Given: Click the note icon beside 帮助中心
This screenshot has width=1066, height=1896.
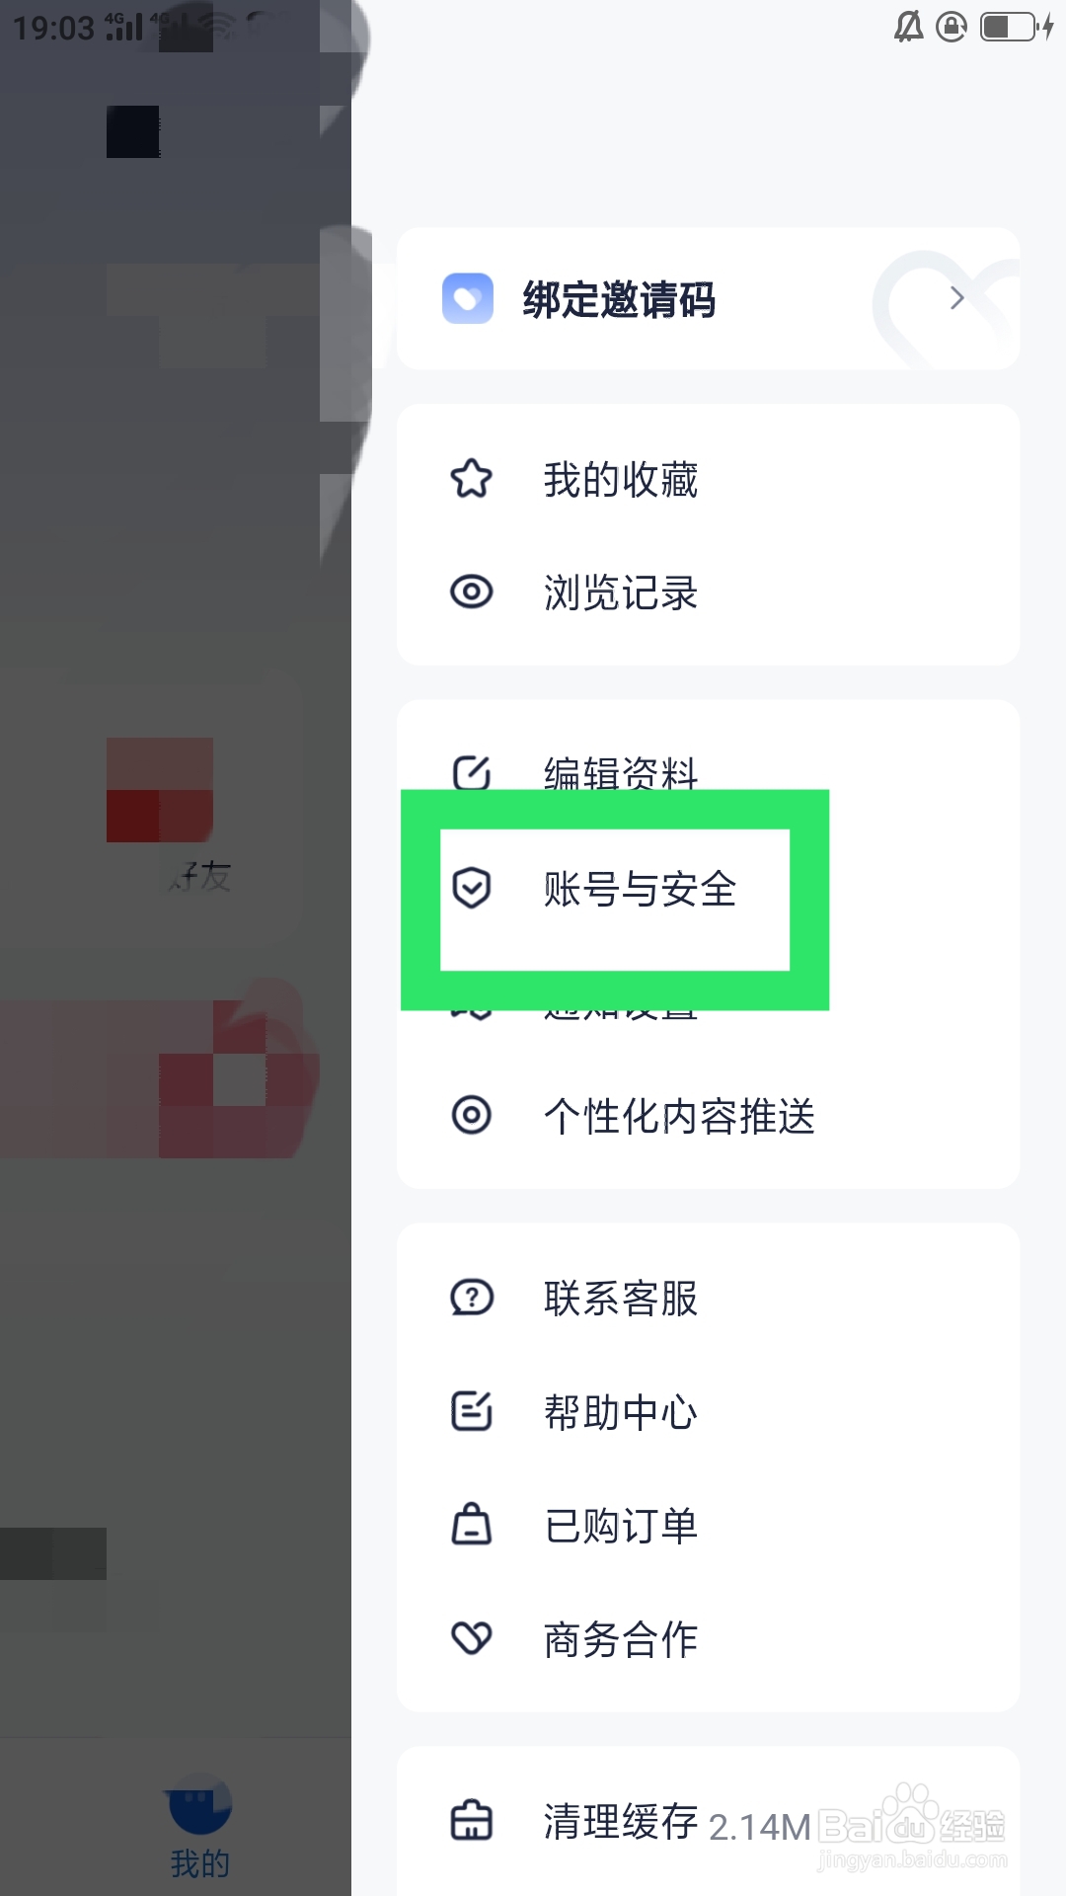Looking at the screenshot, I should [472, 1411].
